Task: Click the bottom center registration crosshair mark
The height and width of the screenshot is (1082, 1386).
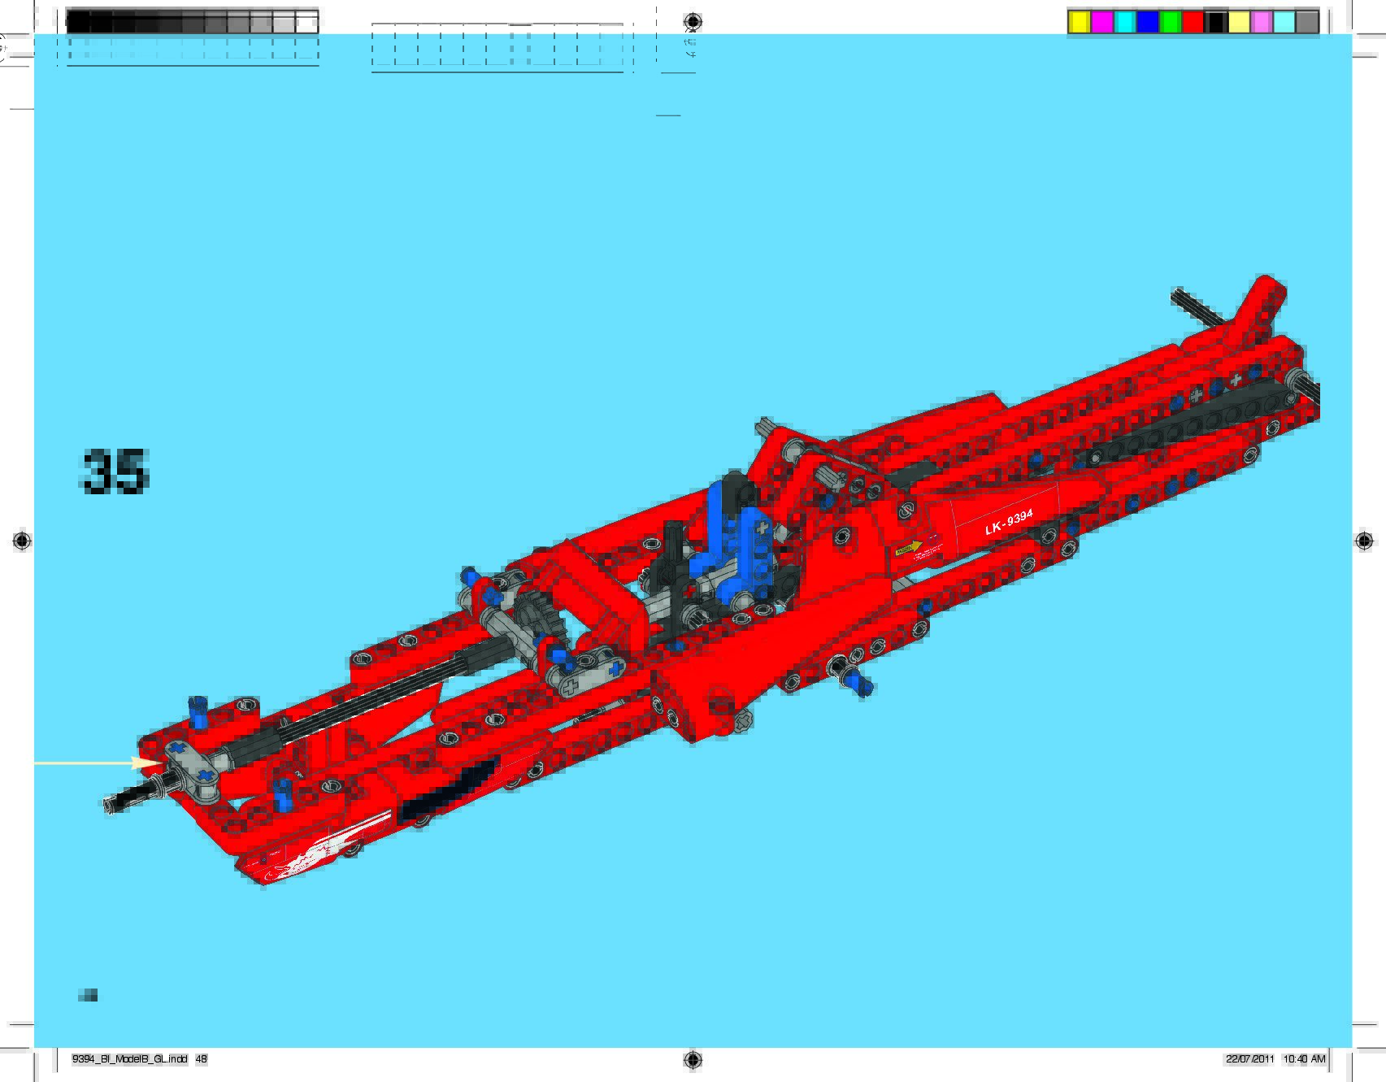Action: coord(693,1059)
